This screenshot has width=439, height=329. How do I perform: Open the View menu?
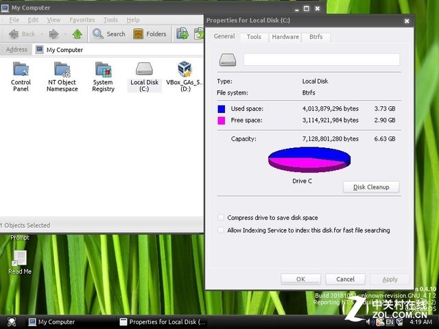tap(54, 20)
